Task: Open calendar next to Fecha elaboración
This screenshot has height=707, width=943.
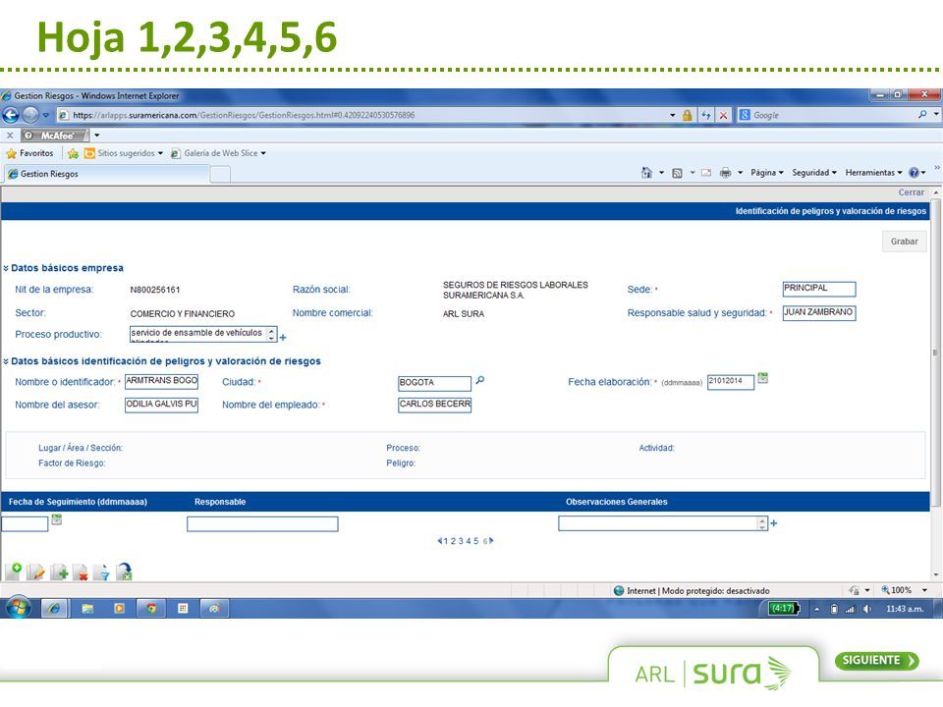Action: pyautogui.click(x=762, y=378)
